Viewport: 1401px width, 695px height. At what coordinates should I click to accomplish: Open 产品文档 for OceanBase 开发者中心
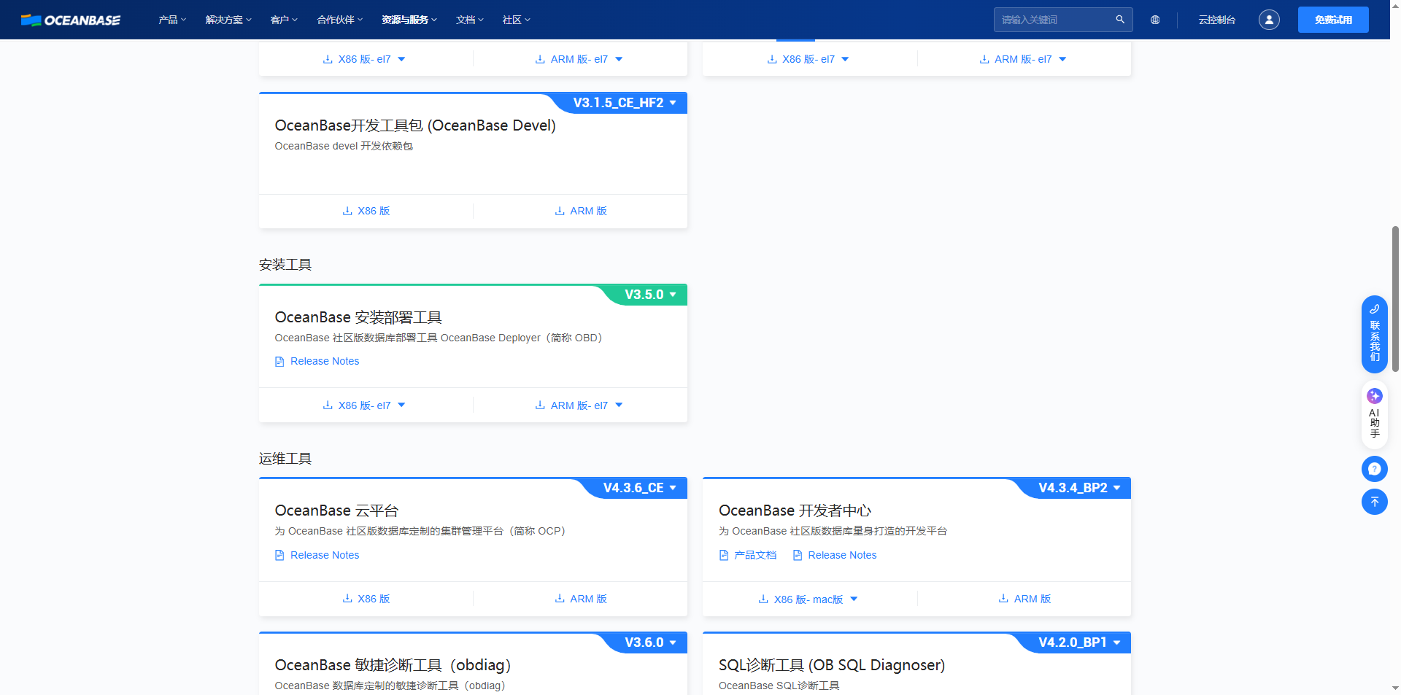pos(748,555)
